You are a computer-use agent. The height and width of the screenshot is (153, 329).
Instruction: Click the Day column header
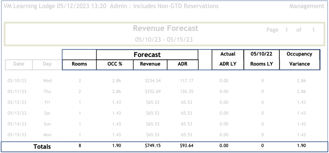pyautogui.click(x=47, y=64)
